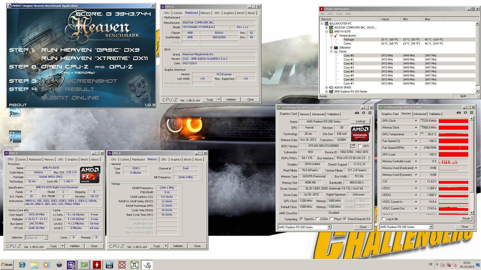Click refresh icon in GPU-Z Sensors window

465,113
